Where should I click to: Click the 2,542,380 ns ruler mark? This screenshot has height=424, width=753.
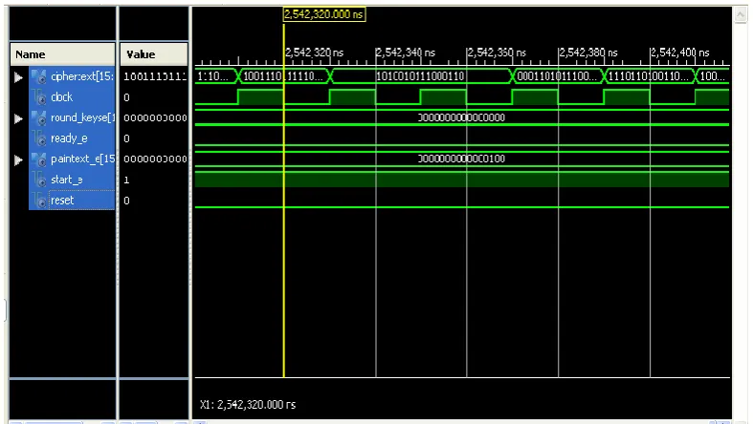tap(588, 53)
